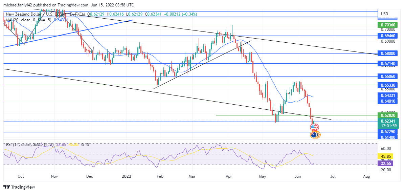Open the TradingView logo link
Screen dimensions: 404x193
tap(19, 187)
